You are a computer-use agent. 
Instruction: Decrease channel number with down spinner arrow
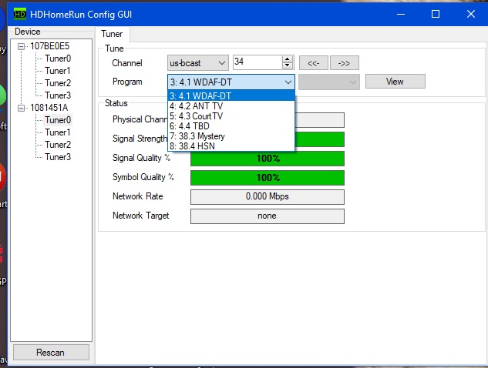pos(288,65)
